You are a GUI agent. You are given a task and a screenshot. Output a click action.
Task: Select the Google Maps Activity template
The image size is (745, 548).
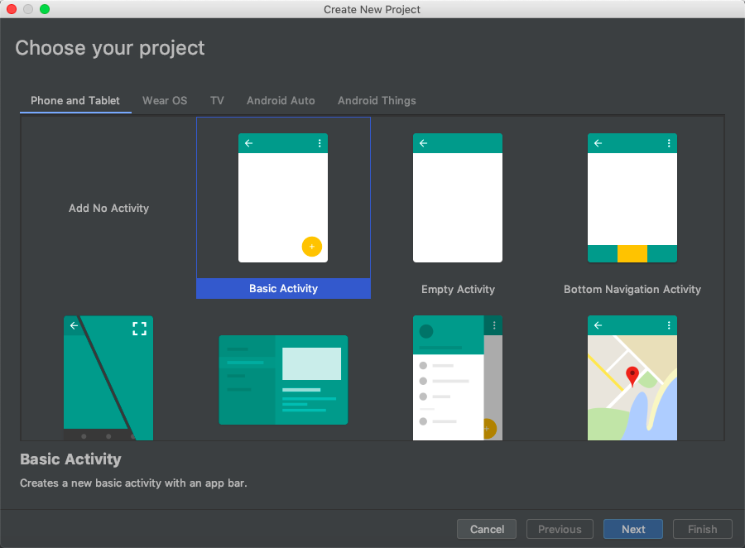point(632,377)
